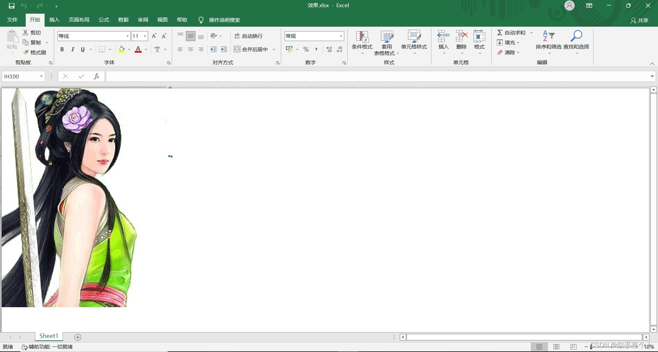Click the orientation text-angle icon

tap(214, 36)
